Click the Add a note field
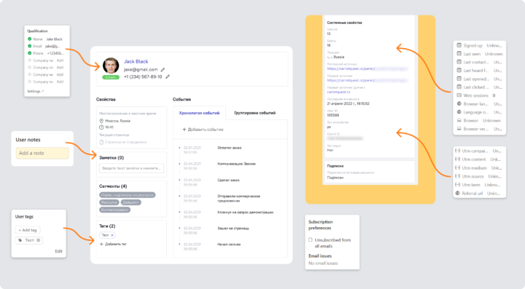Screen dimensions: 525x289 [x=42, y=153]
